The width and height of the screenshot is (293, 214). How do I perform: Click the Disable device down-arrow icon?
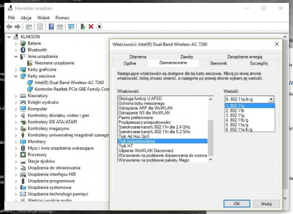point(99,27)
